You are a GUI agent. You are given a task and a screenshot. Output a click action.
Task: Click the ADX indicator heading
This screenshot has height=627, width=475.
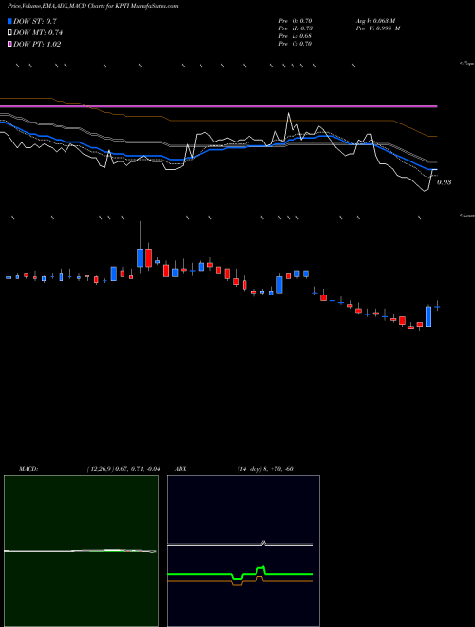click(181, 469)
